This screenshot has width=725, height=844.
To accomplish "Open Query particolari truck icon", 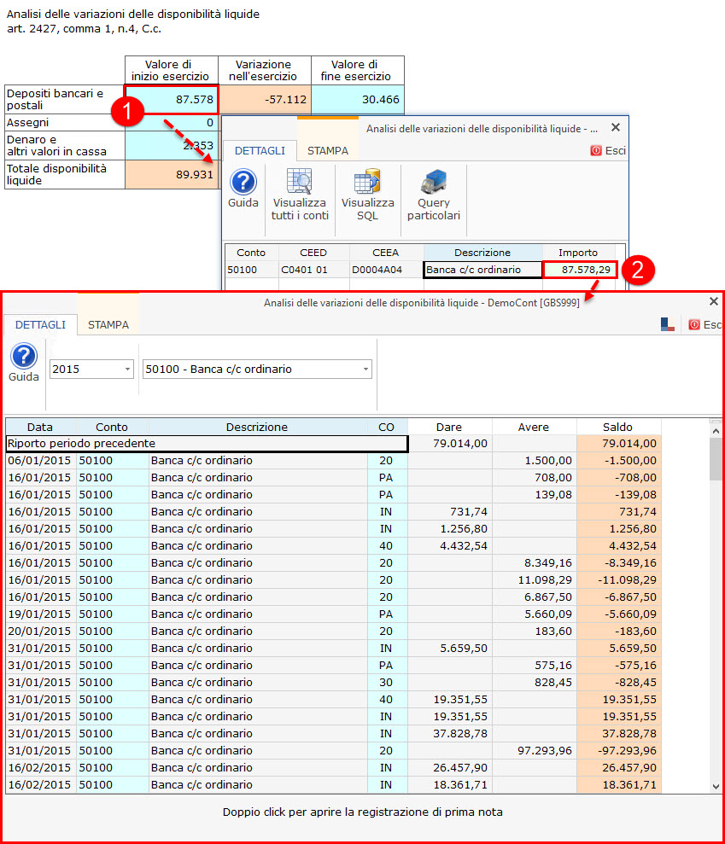I will tap(434, 183).
